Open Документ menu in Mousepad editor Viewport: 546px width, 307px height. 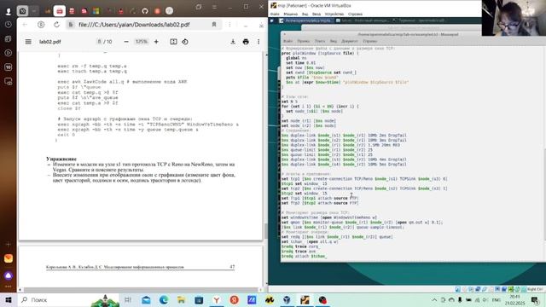[349, 41]
